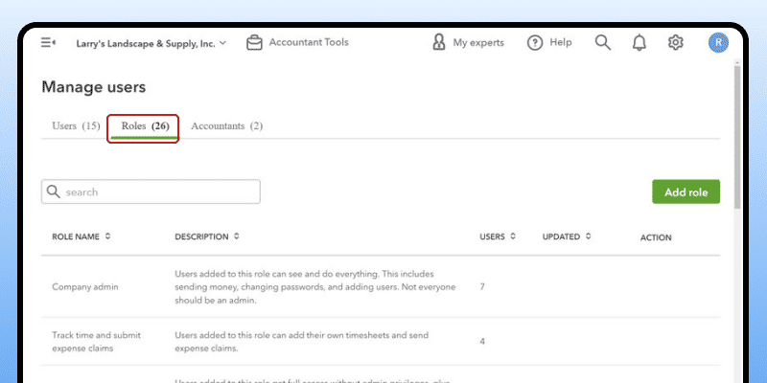Click the Help label
Viewport: 767px width, 383px height.
tap(561, 42)
